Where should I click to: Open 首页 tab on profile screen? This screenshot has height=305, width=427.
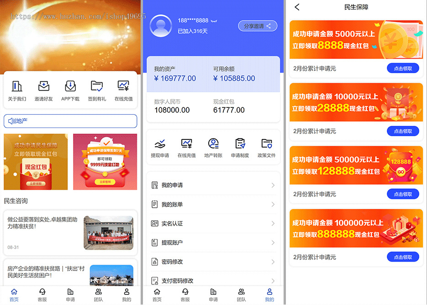157,295
